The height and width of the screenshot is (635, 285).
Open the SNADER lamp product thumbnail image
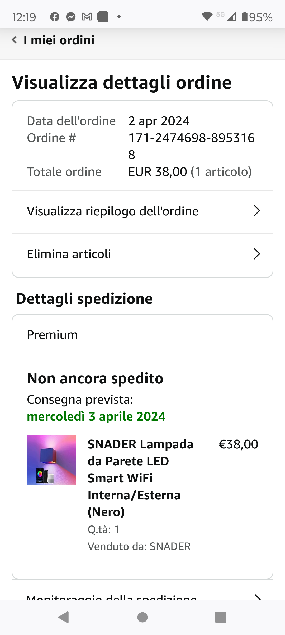pyautogui.click(x=51, y=460)
